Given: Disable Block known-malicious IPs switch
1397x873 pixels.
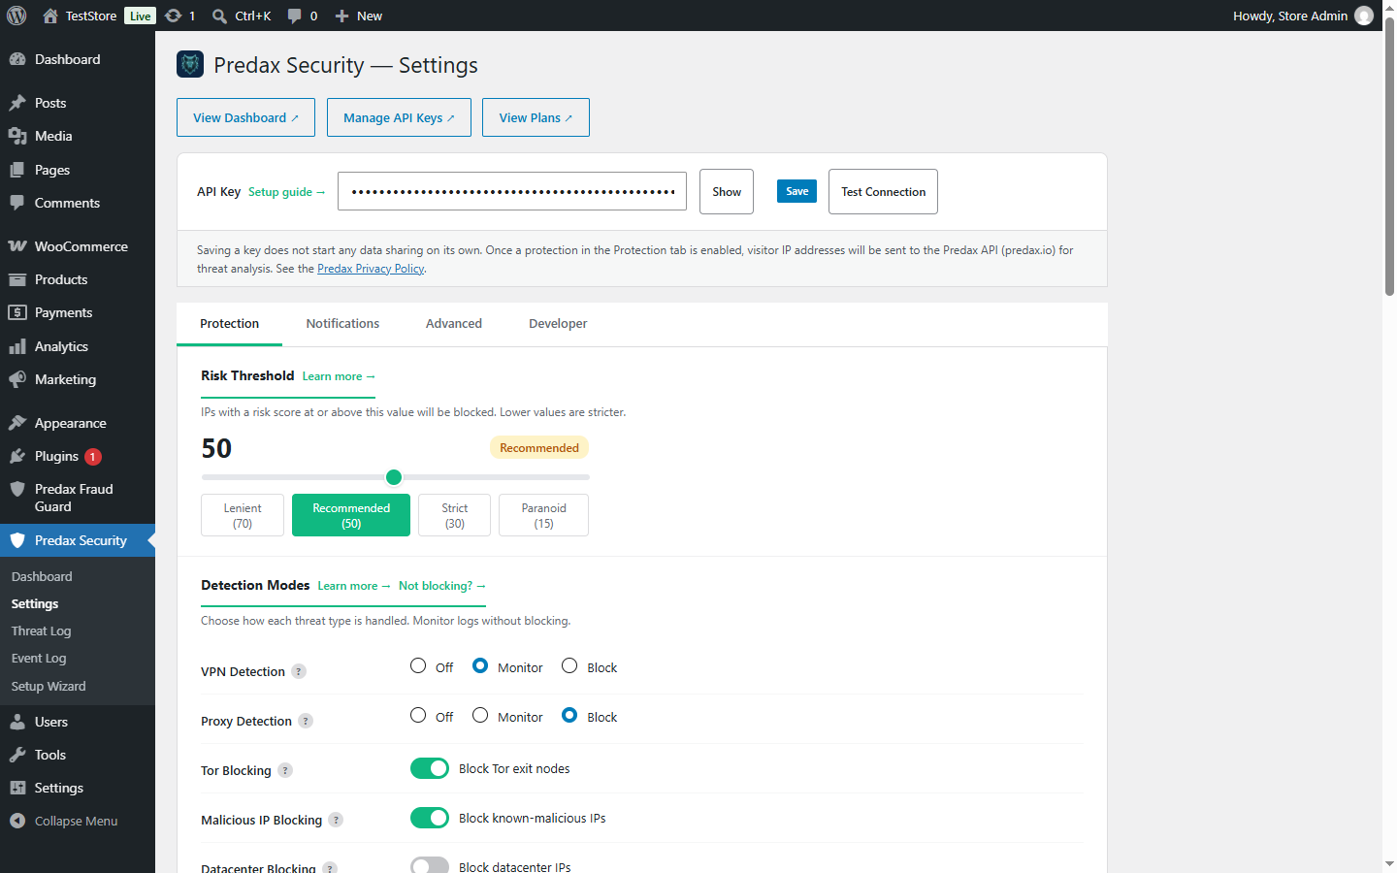Looking at the screenshot, I should [x=430, y=818].
